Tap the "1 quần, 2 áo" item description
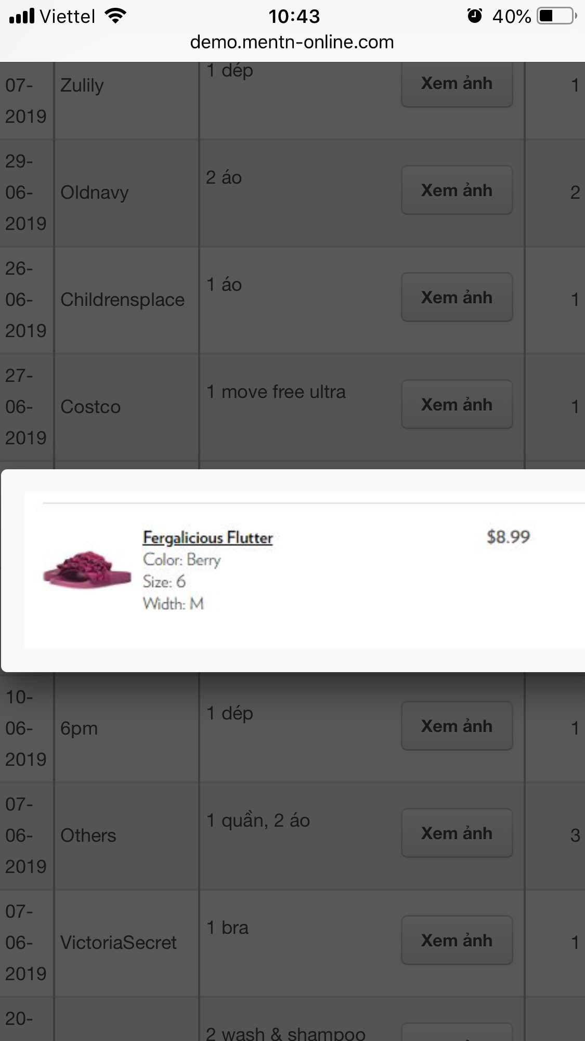Viewport: 585px width, 1041px height. click(258, 820)
